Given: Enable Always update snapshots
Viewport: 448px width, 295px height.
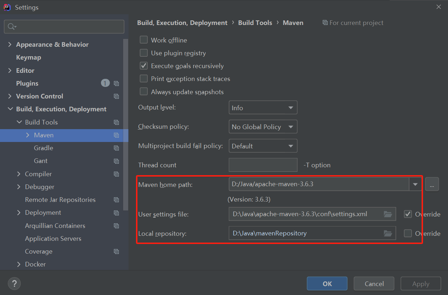Looking at the screenshot, I should point(144,92).
